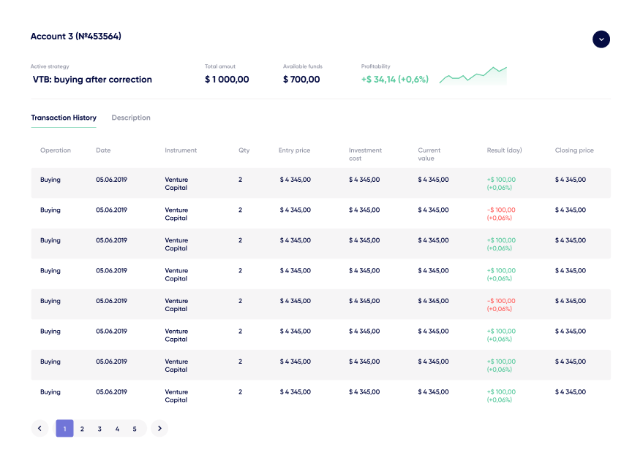
Task: Click the Current value column header
Action: [429, 154]
